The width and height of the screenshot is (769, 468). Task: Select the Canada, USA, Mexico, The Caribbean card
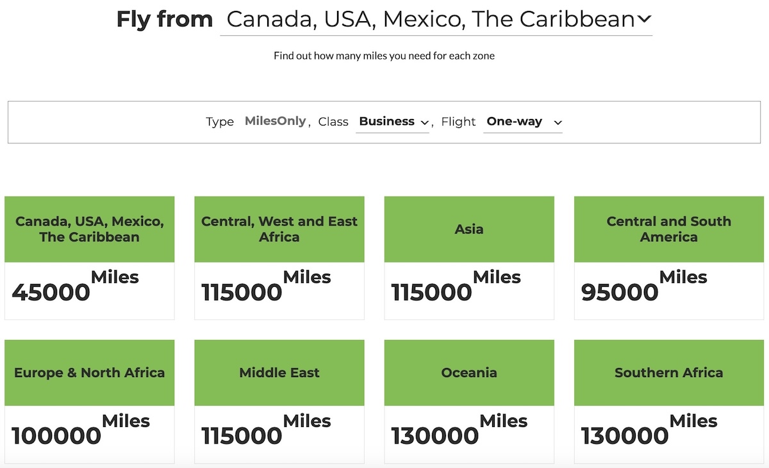[90, 258]
